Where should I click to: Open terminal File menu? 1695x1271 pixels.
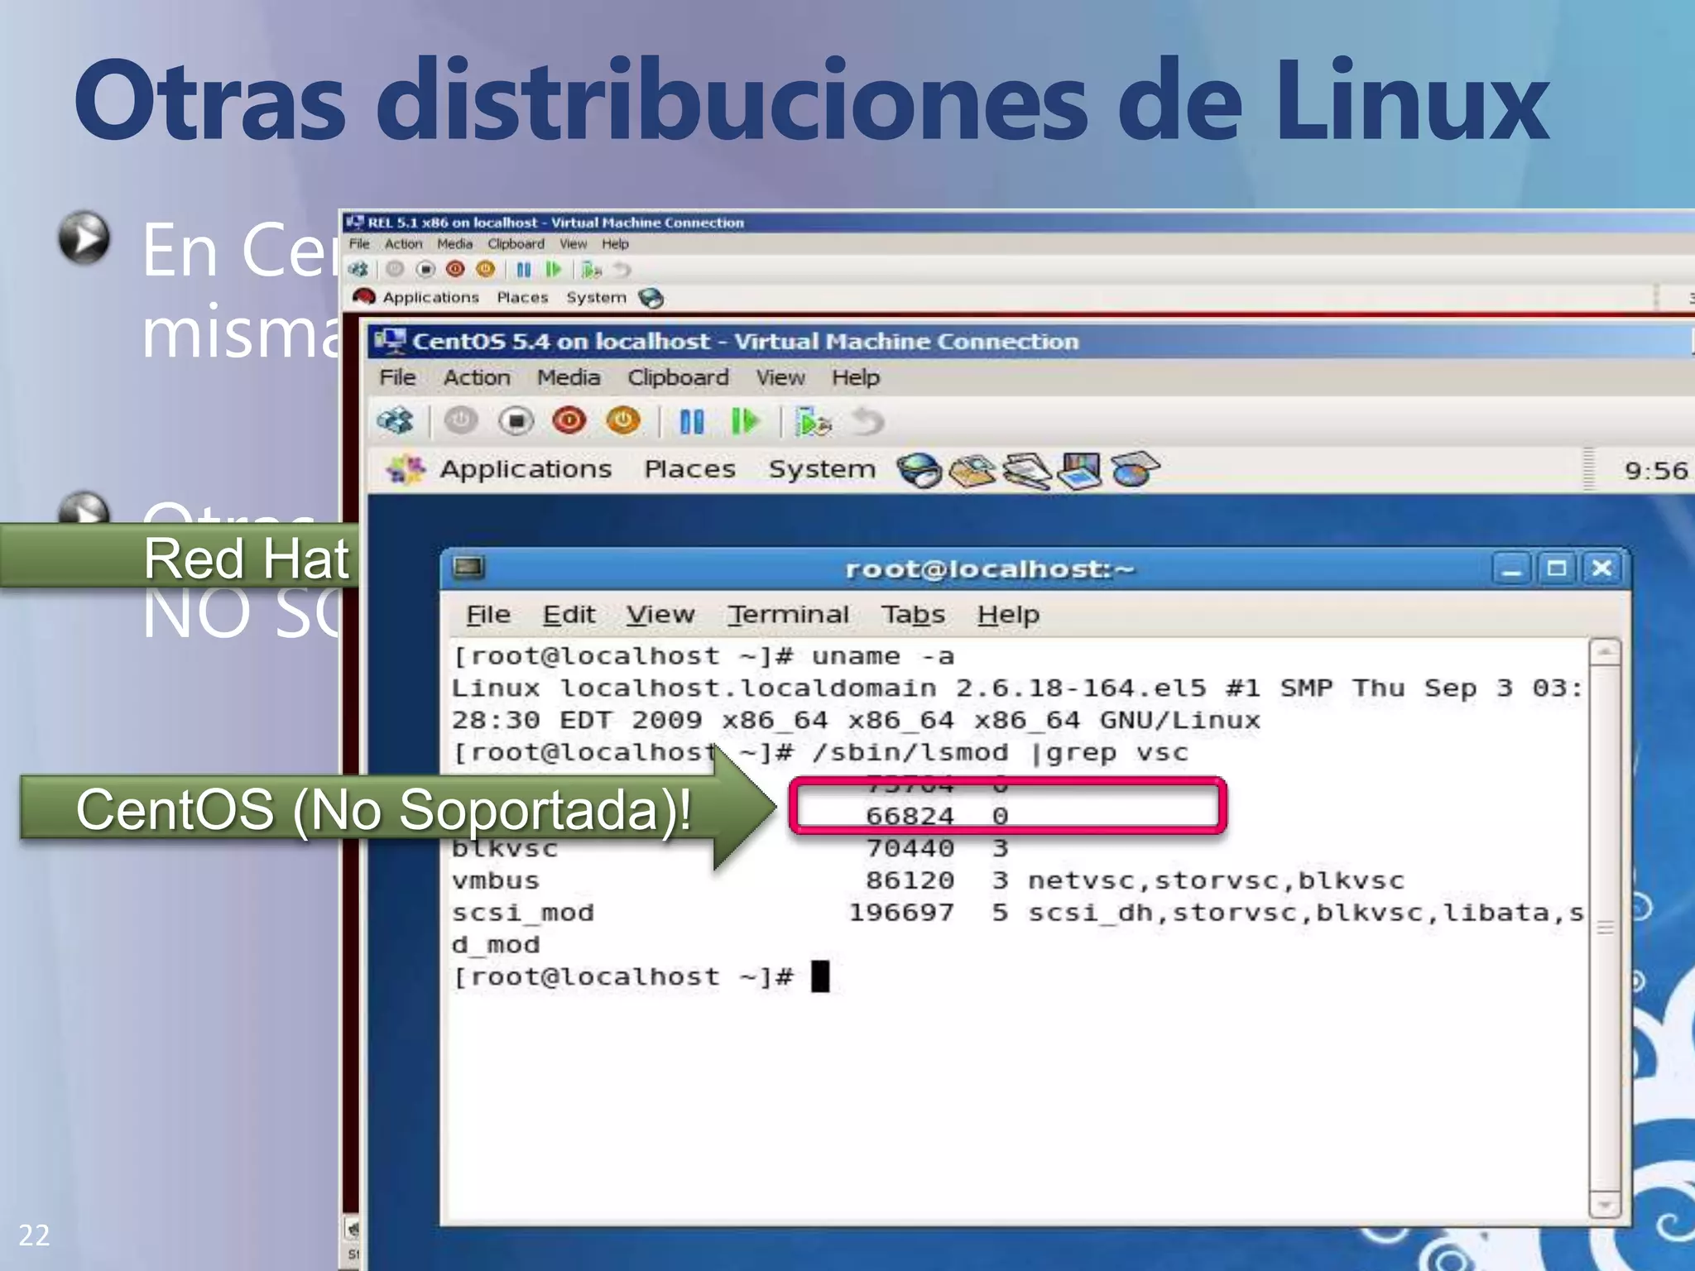coord(488,615)
